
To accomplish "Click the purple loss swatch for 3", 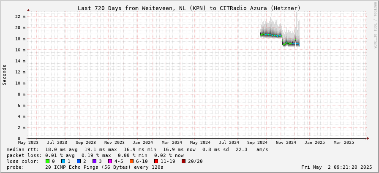I will pos(94,161).
